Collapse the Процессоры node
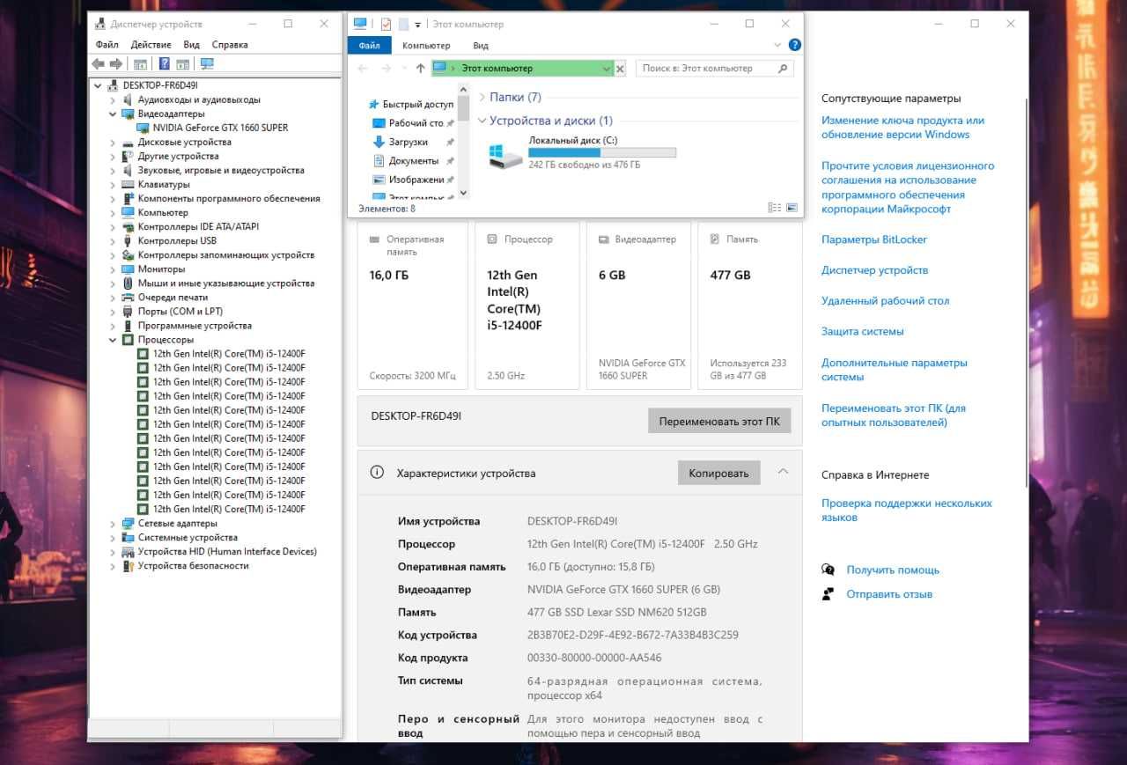Screen dimensions: 1127x765 point(113,340)
